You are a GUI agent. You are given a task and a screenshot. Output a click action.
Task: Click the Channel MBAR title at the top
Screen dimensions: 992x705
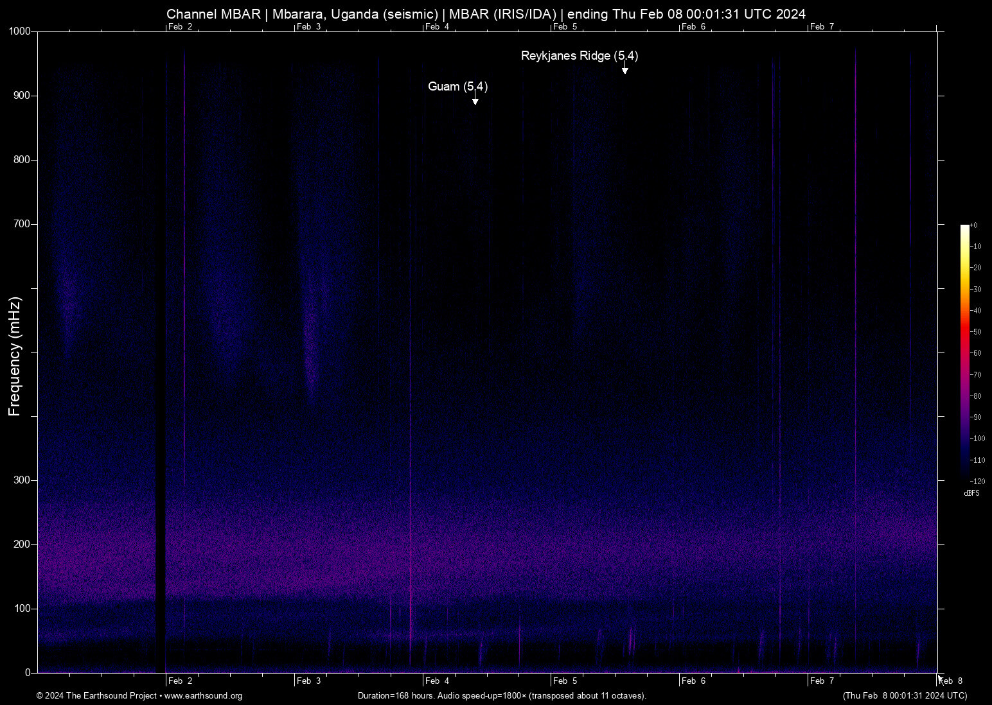point(486,13)
